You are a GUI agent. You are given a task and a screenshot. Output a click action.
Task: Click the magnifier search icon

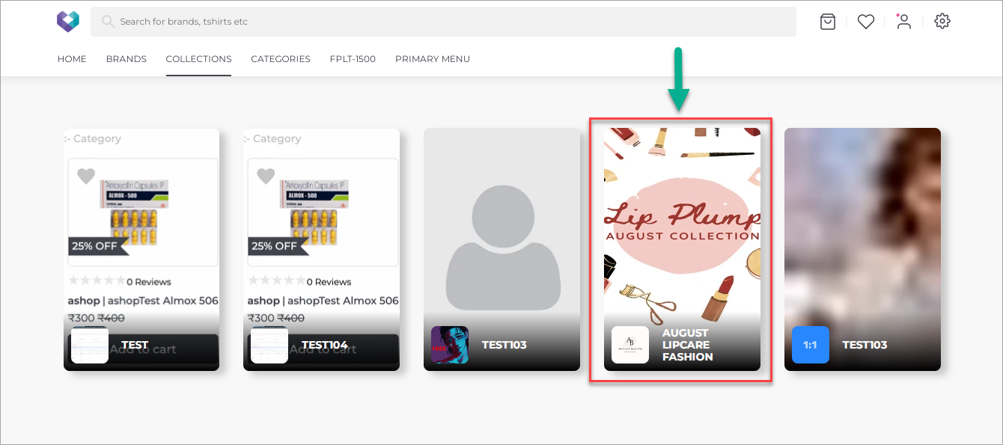point(109,22)
